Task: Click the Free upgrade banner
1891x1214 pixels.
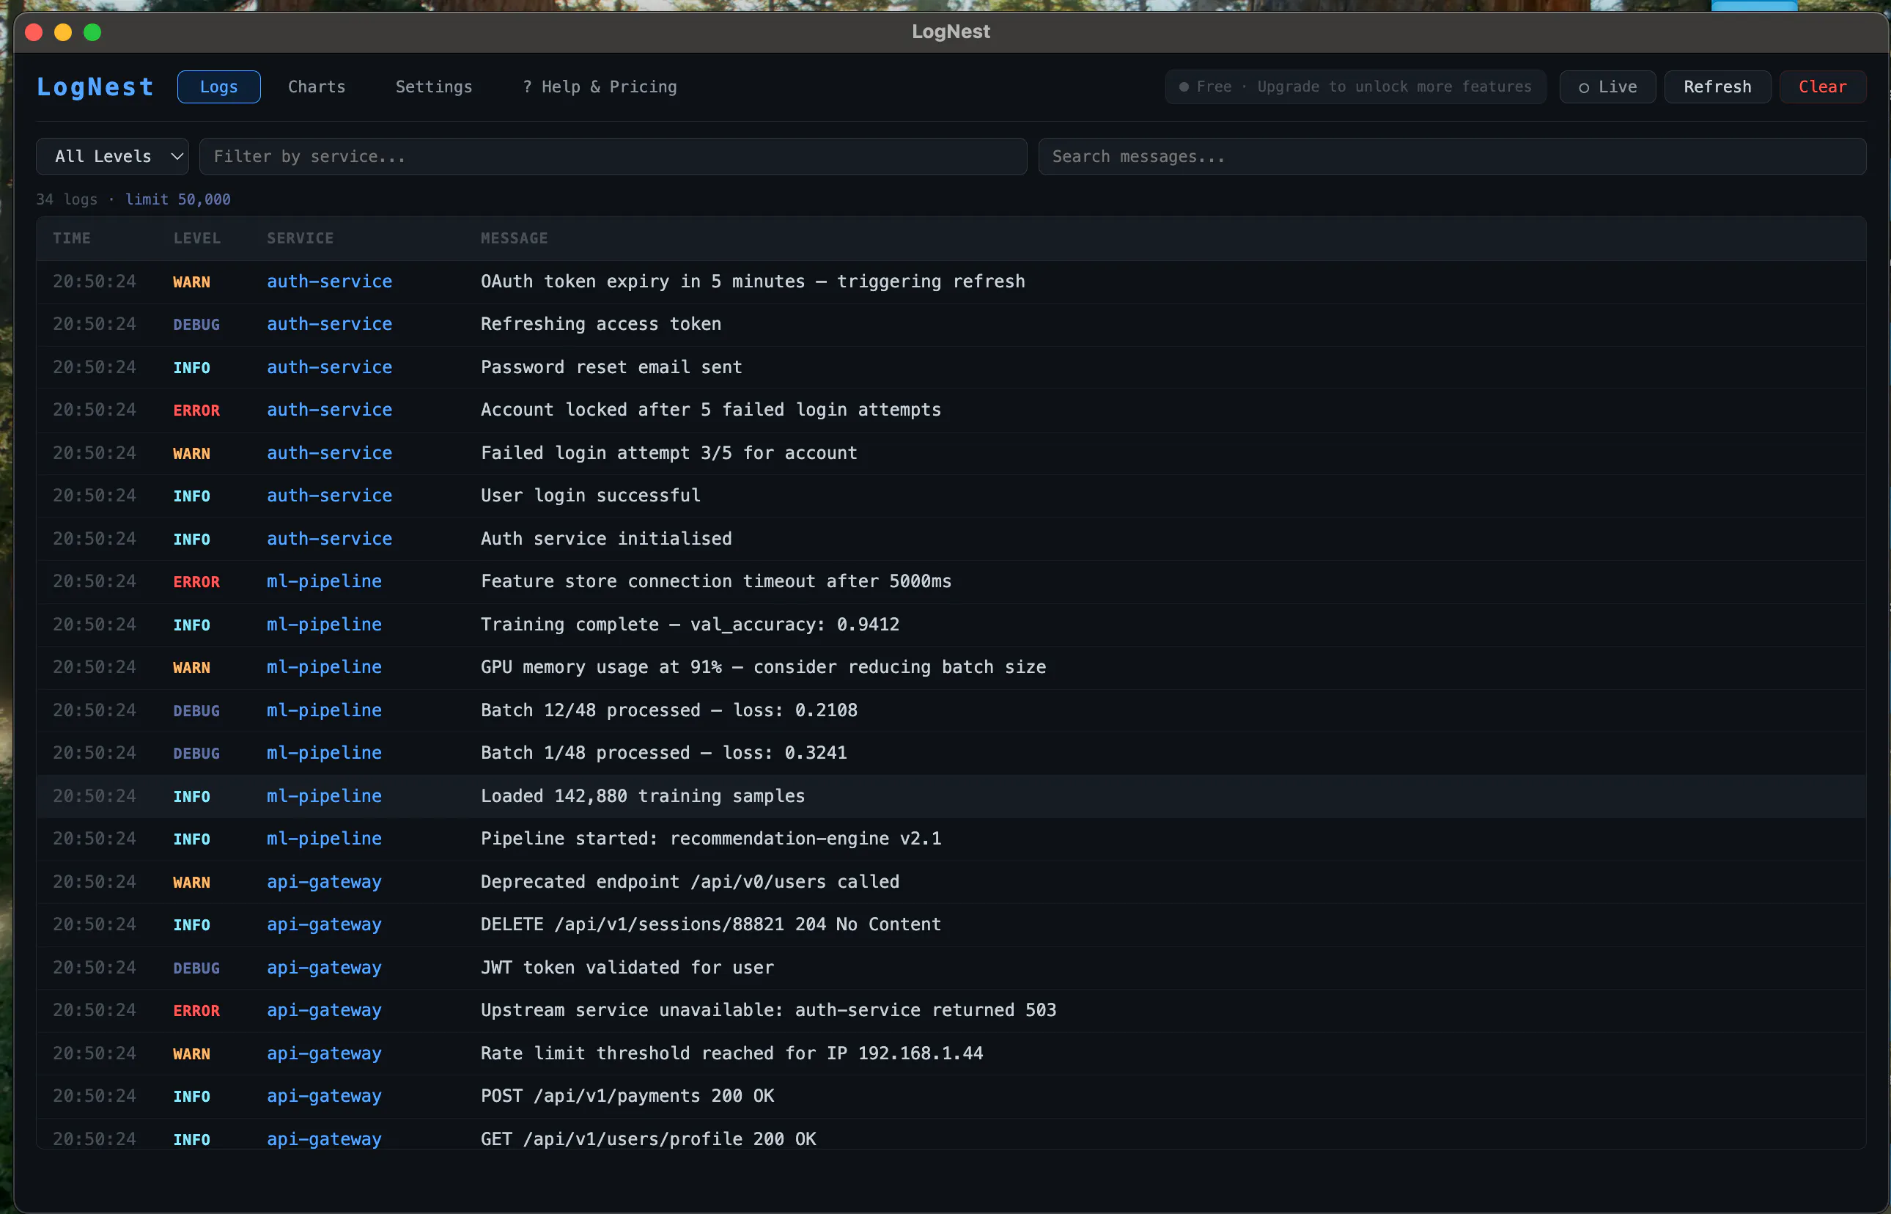Action: pos(1355,87)
